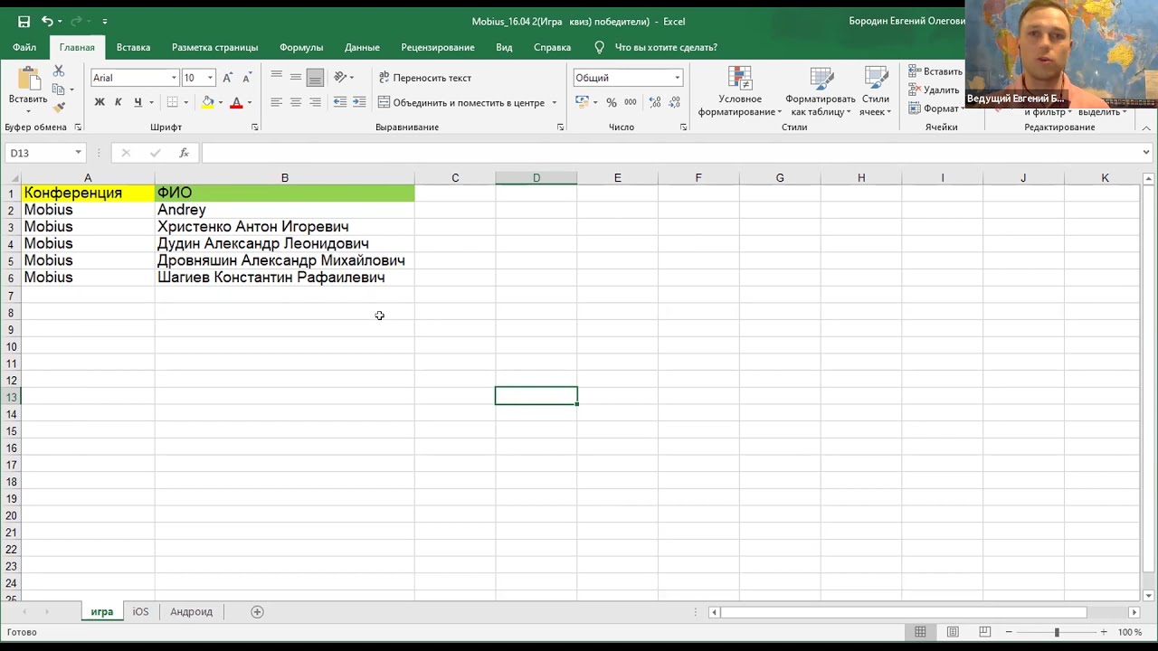1158x651 pixels.
Task: Click the text orientation icon
Action: point(340,78)
